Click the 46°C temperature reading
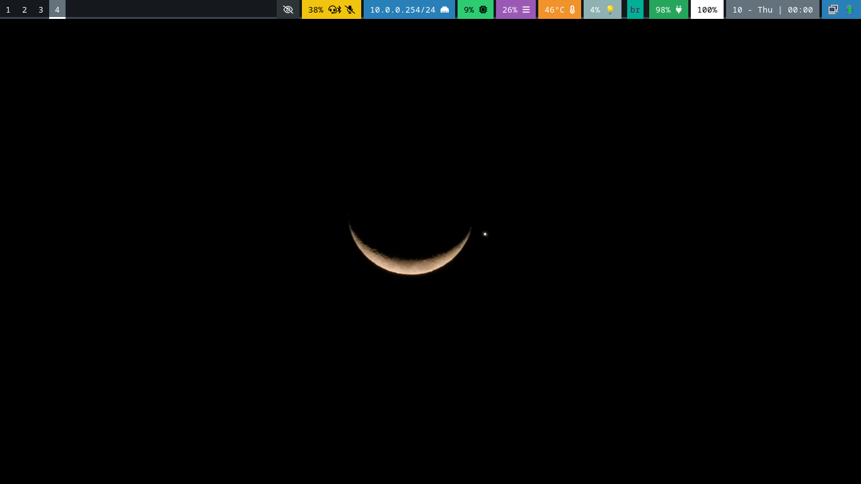This screenshot has width=861, height=484. (x=555, y=9)
